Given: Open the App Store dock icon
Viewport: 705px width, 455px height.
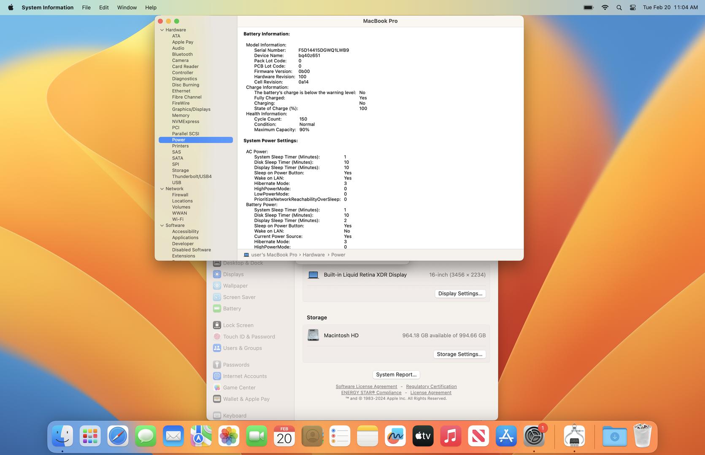Looking at the screenshot, I should (x=506, y=436).
